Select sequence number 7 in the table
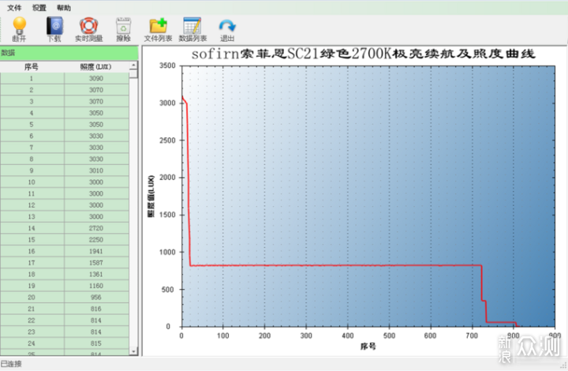Viewport: 568px width, 371px height. pyautogui.click(x=32, y=148)
